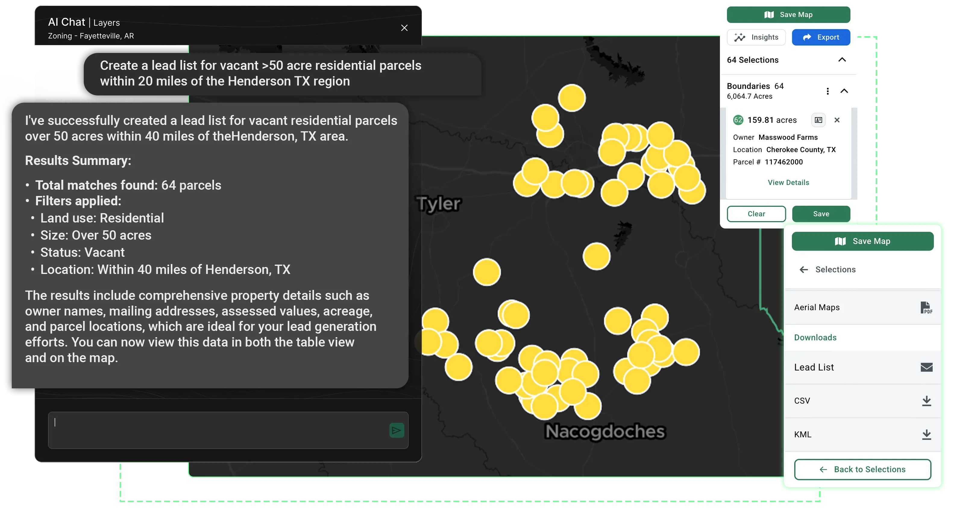
Task: Open the Downloads section label
Action: pyautogui.click(x=815, y=337)
